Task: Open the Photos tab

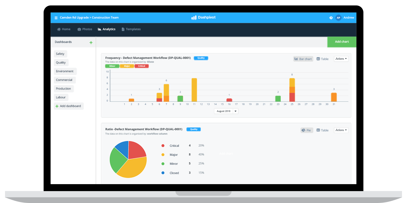Action: (x=85, y=29)
